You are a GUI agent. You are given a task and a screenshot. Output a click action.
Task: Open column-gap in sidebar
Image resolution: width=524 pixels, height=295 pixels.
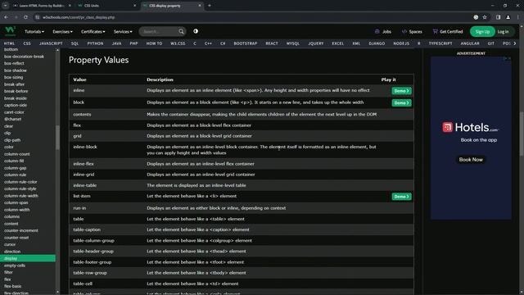point(15,168)
